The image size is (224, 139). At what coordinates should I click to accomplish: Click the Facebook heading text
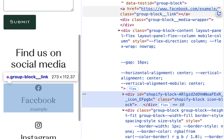tap(38, 100)
